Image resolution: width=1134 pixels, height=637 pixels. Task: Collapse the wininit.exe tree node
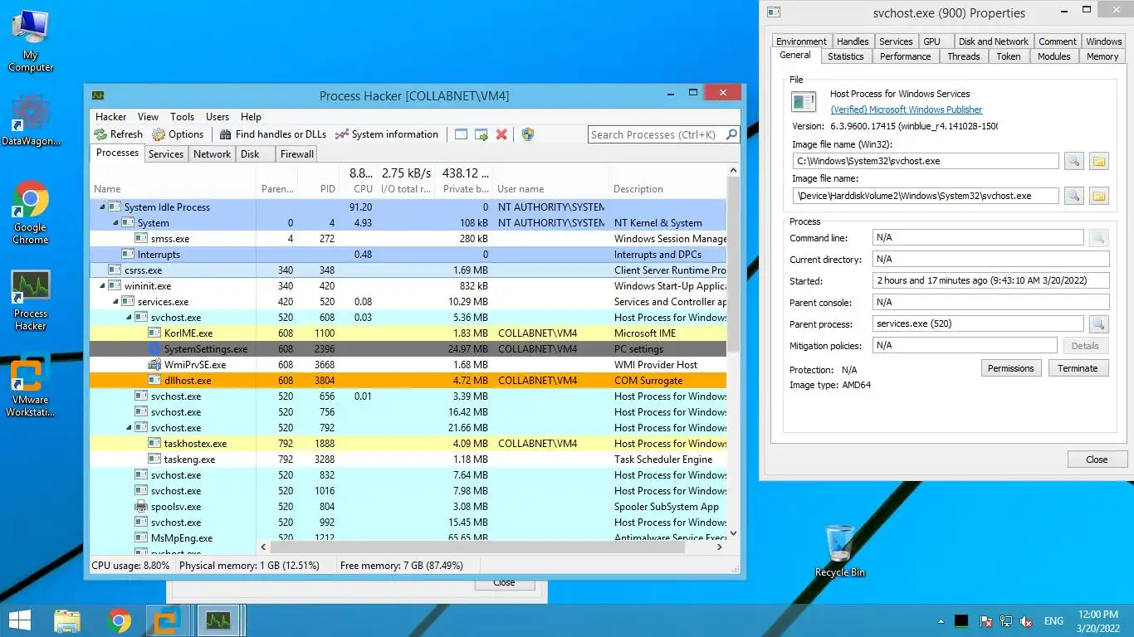click(102, 286)
